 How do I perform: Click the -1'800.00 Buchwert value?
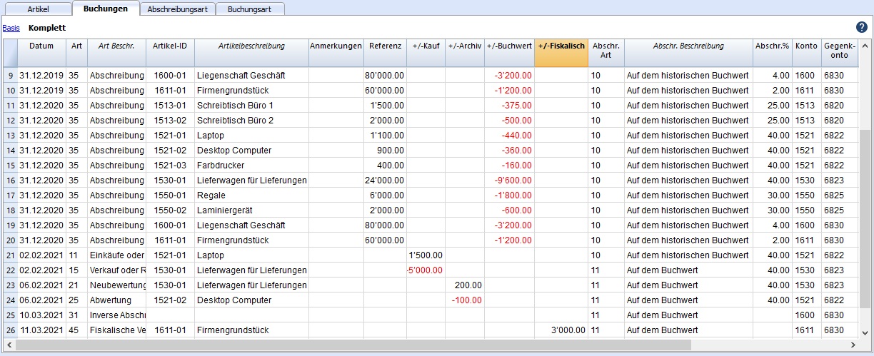(x=509, y=195)
